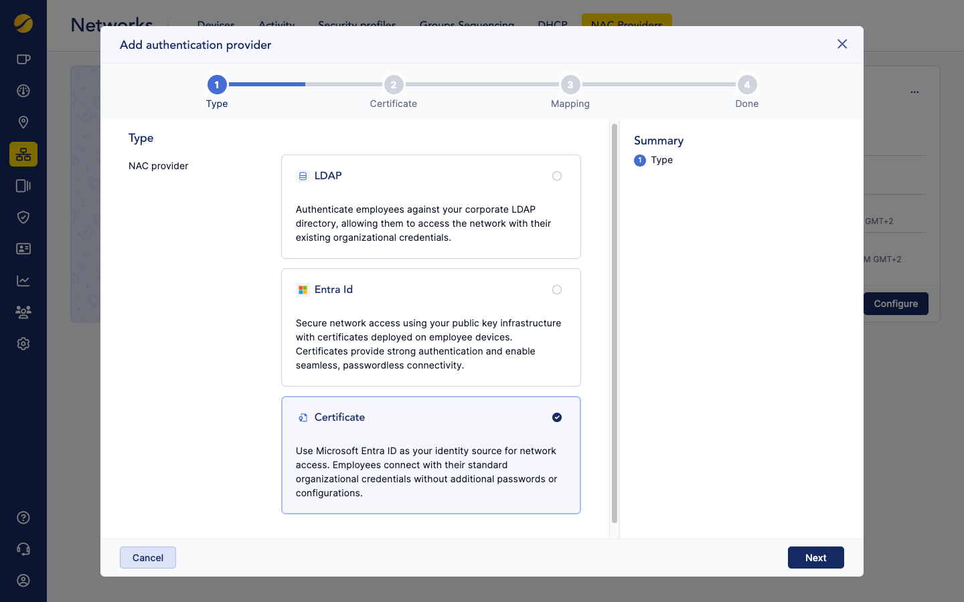The height and width of the screenshot is (602, 964).
Task: Jump to step 2 Certificate
Action: click(394, 85)
